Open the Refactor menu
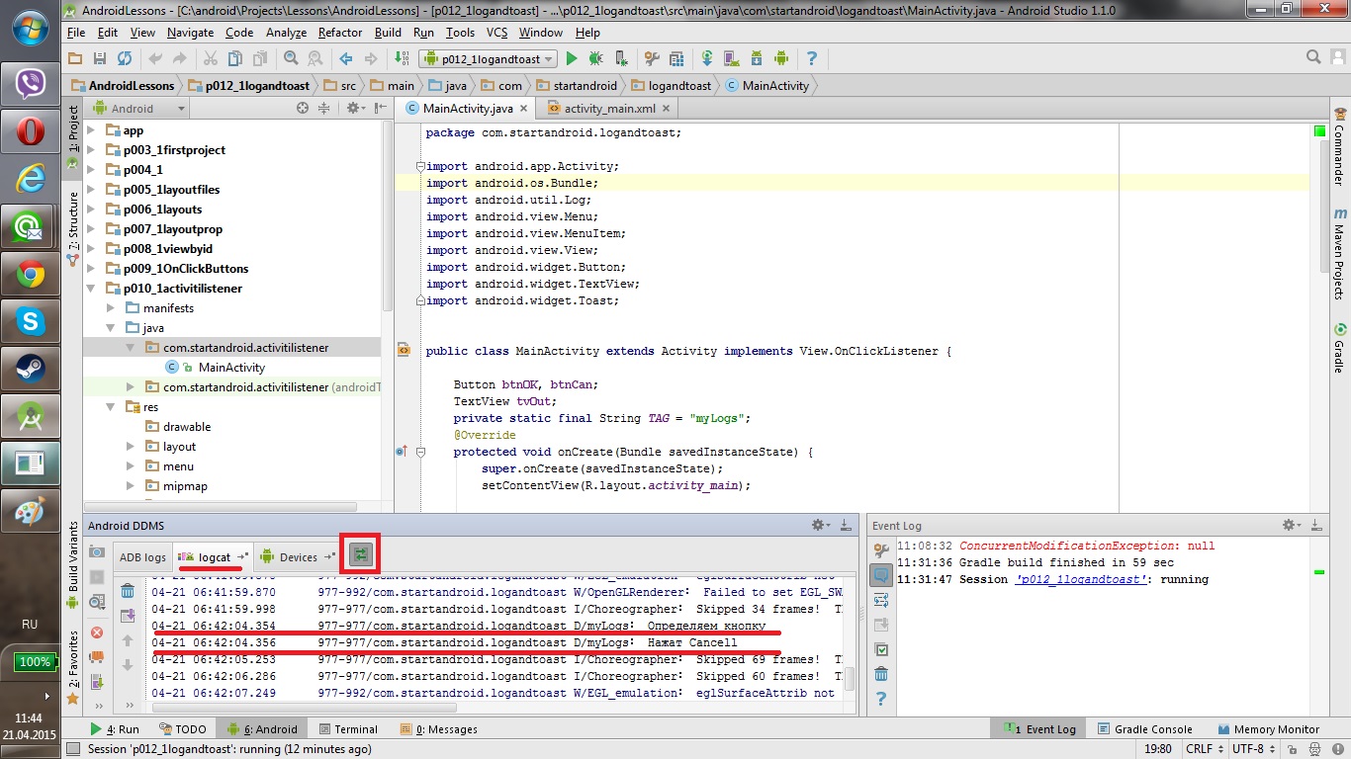1351x759 pixels. click(340, 33)
